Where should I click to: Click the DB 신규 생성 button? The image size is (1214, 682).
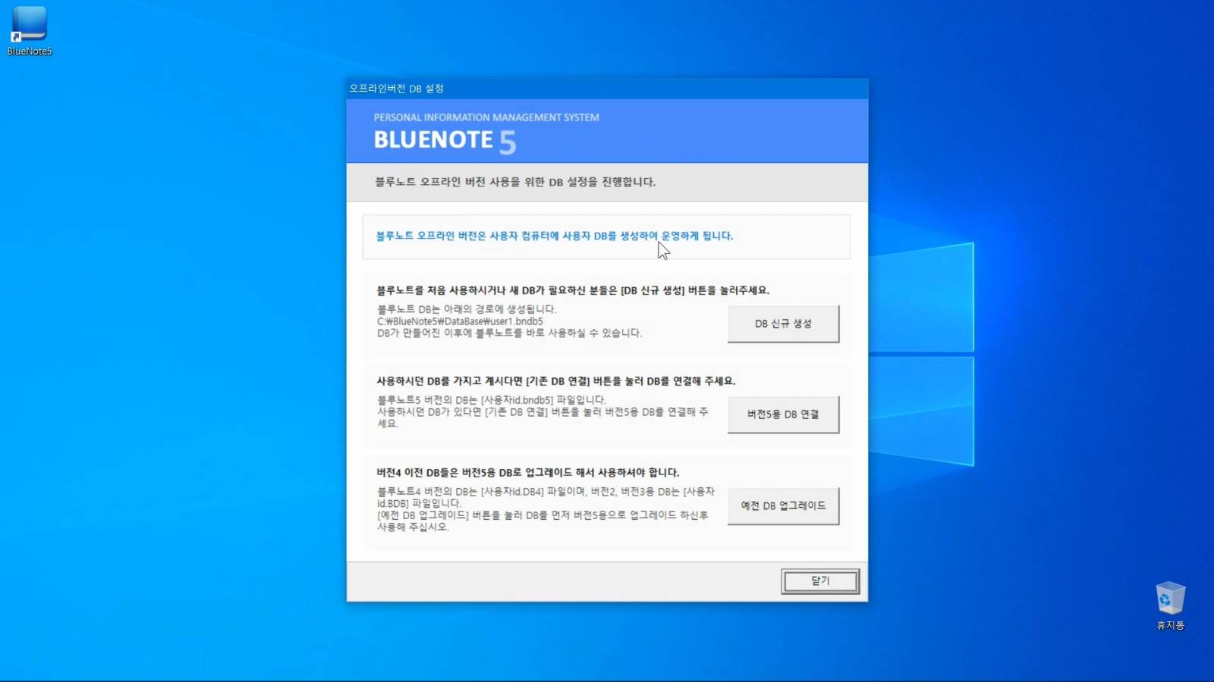click(x=783, y=324)
